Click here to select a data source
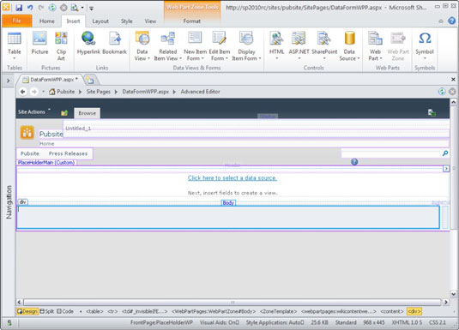Viewport: 459px width, 330px height. click(x=233, y=178)
